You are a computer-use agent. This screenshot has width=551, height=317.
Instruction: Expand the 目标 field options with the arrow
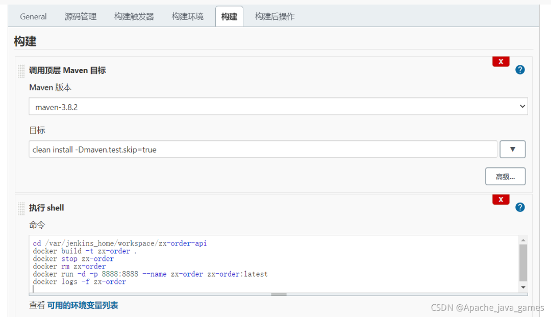[x=512, y=149]
